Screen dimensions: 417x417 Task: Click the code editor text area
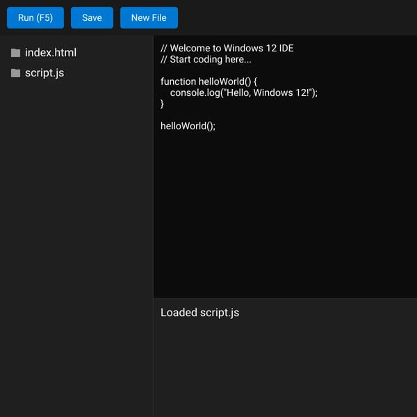(286, 167)
